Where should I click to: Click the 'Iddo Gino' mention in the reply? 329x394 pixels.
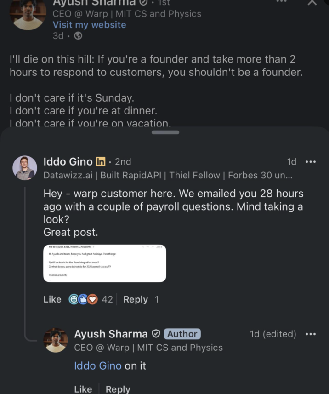click(x=97, y=365)
